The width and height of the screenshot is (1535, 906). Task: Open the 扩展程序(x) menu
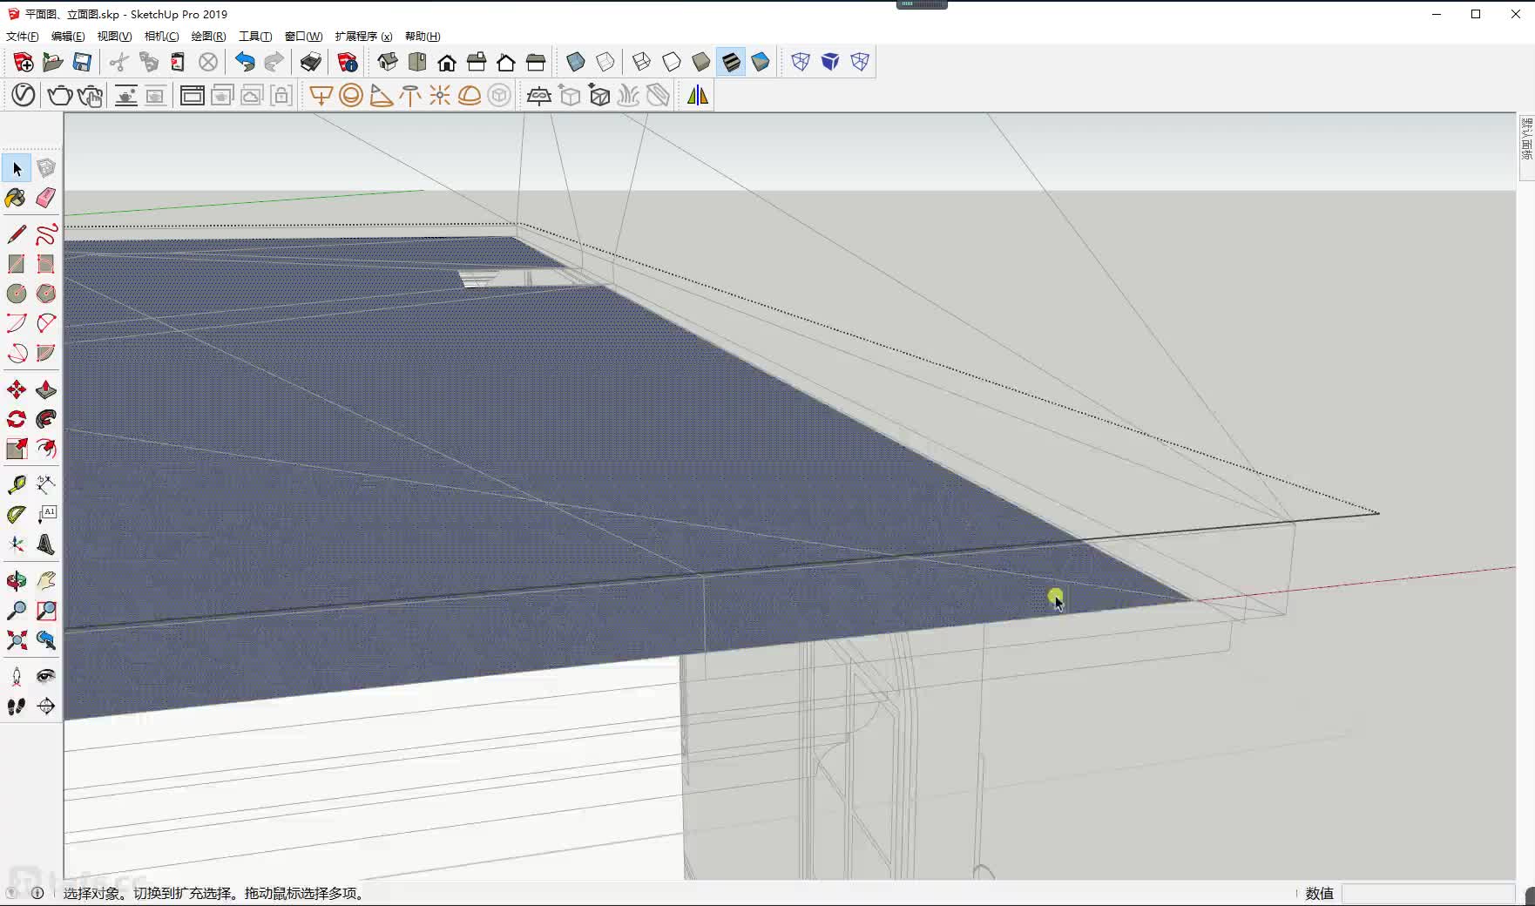(x=363, y=37)
